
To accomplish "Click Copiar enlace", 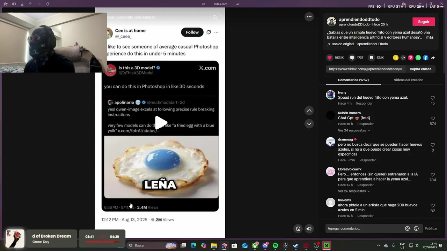I will 420,69.
